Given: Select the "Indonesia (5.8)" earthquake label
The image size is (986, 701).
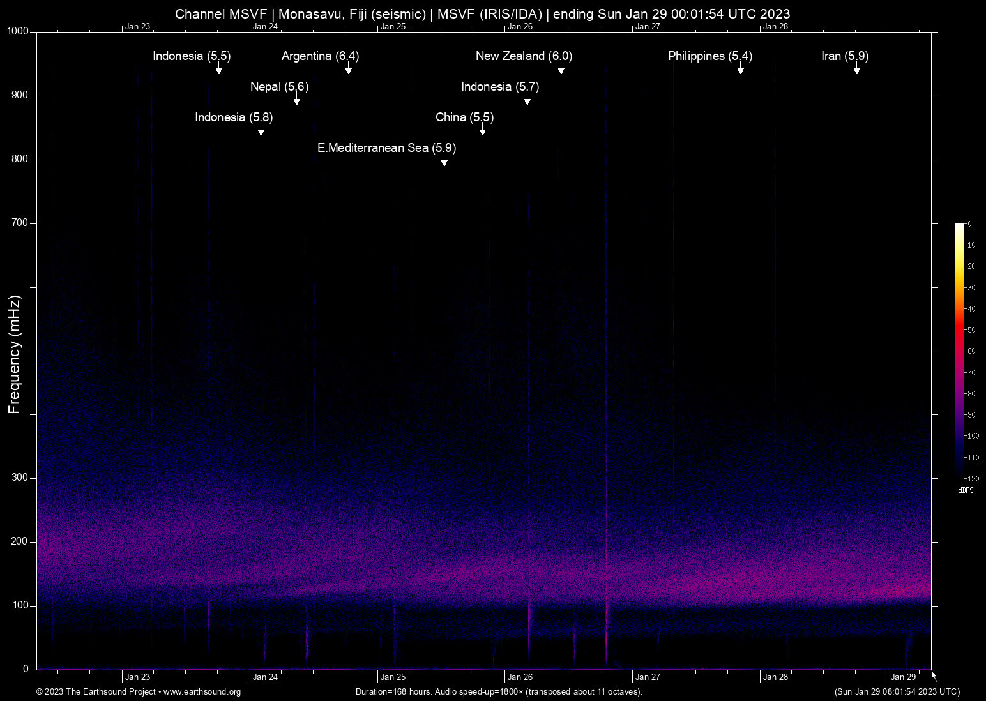Looking at the screenshot, I should pyautogui.click(x=234, y=117).
